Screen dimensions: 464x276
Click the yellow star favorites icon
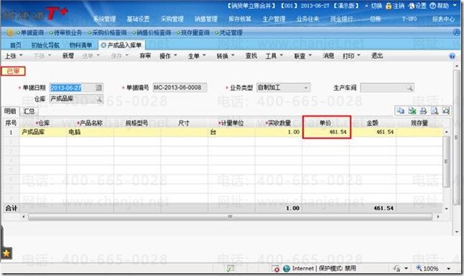6,253
